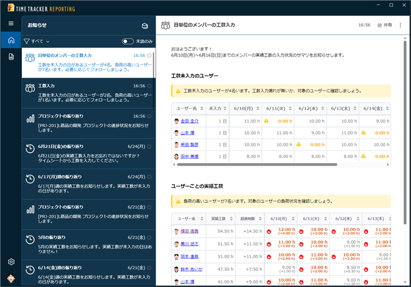Click the user avatar at bottom left
This screenshot has width=411, height=287.
(x=11, y=278)
